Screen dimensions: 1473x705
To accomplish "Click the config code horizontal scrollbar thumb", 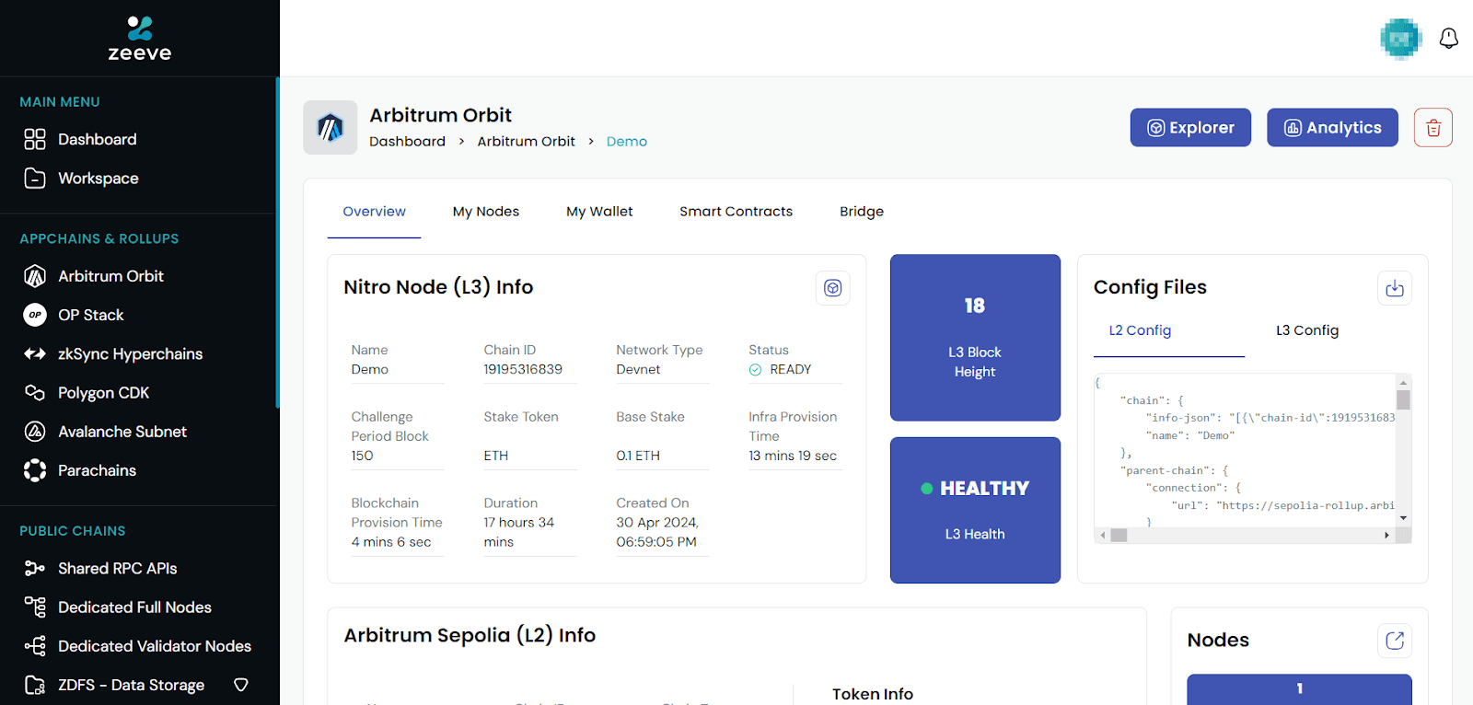I will (1119, 535).
